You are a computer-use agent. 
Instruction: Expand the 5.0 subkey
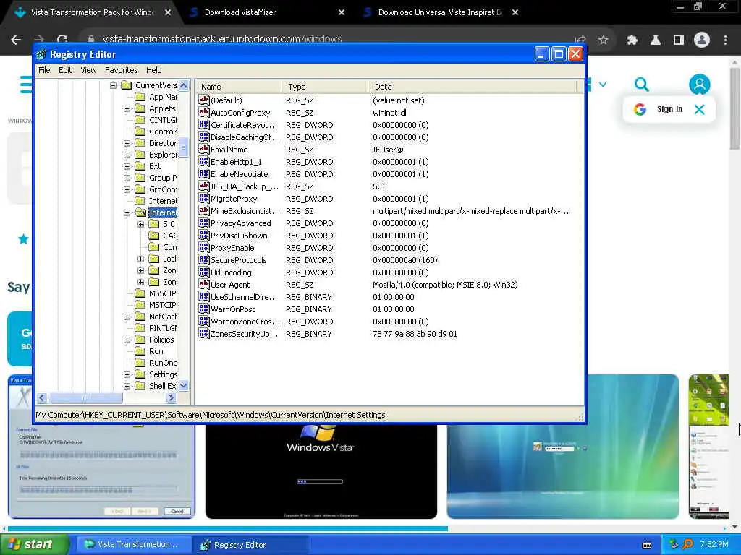[x=140, y=224]
